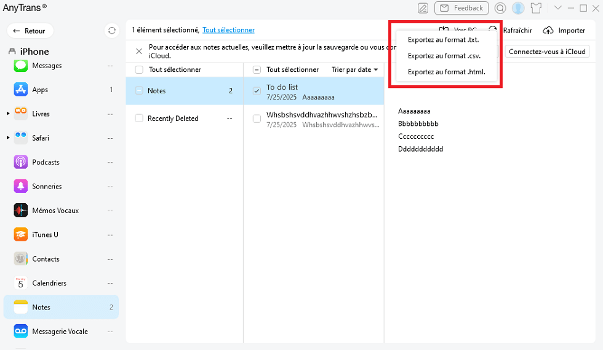Image resolution: width=603 pixels, height=350 pixels.
Task: Dismiss the iCloud notice with X
Action: point(139,51)
